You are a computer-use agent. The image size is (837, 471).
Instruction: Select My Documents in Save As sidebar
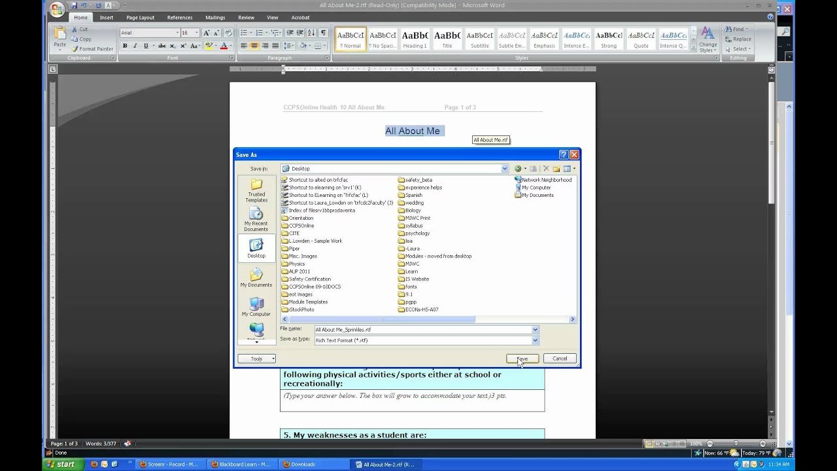click(x=256, y=278)
